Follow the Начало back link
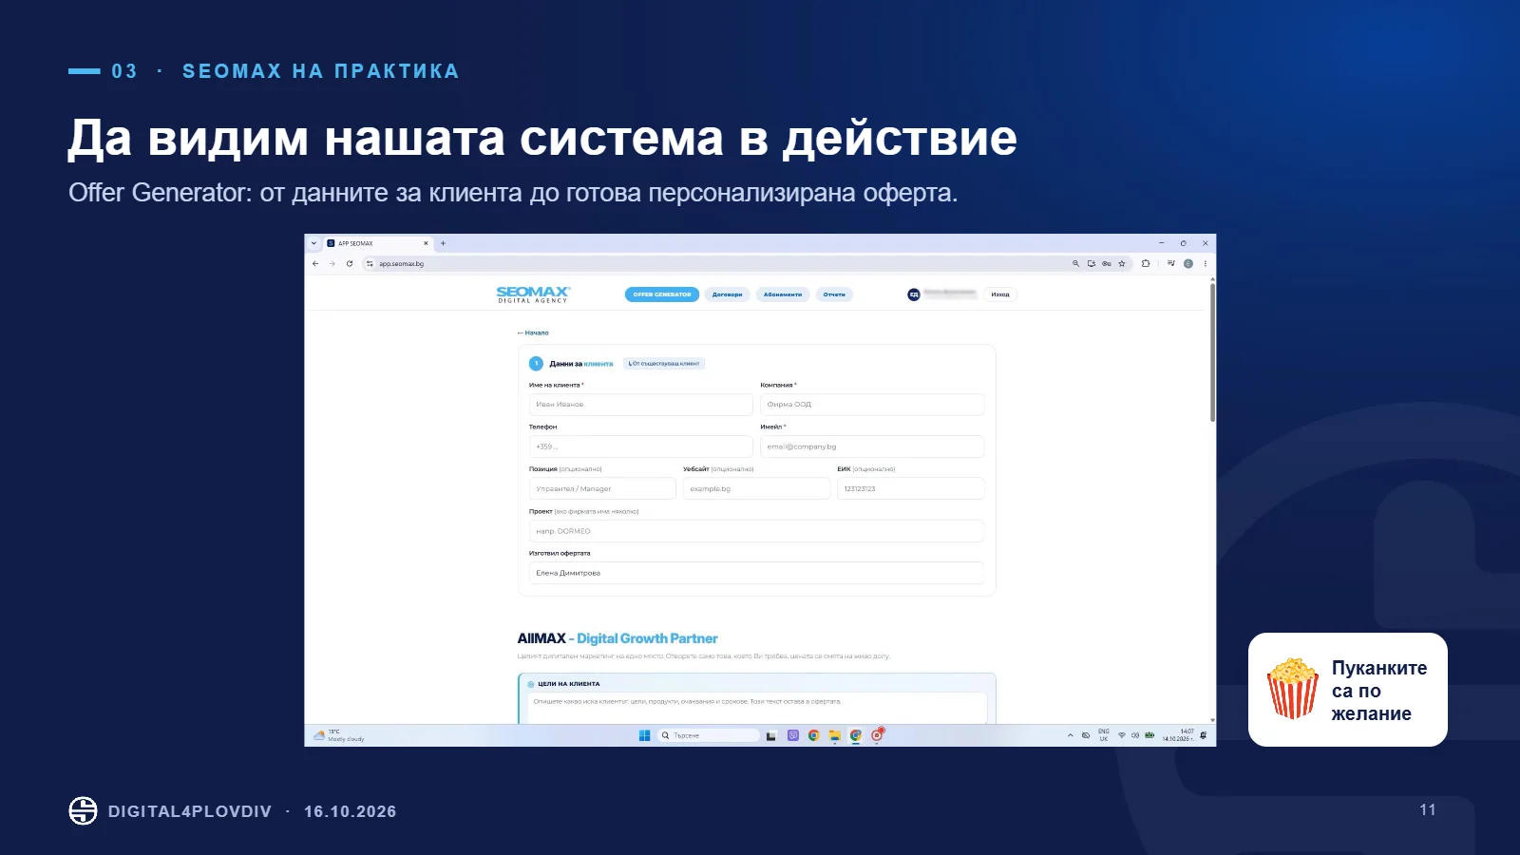The height and width of the screenshot is (855, 1520). click(534, 332)
